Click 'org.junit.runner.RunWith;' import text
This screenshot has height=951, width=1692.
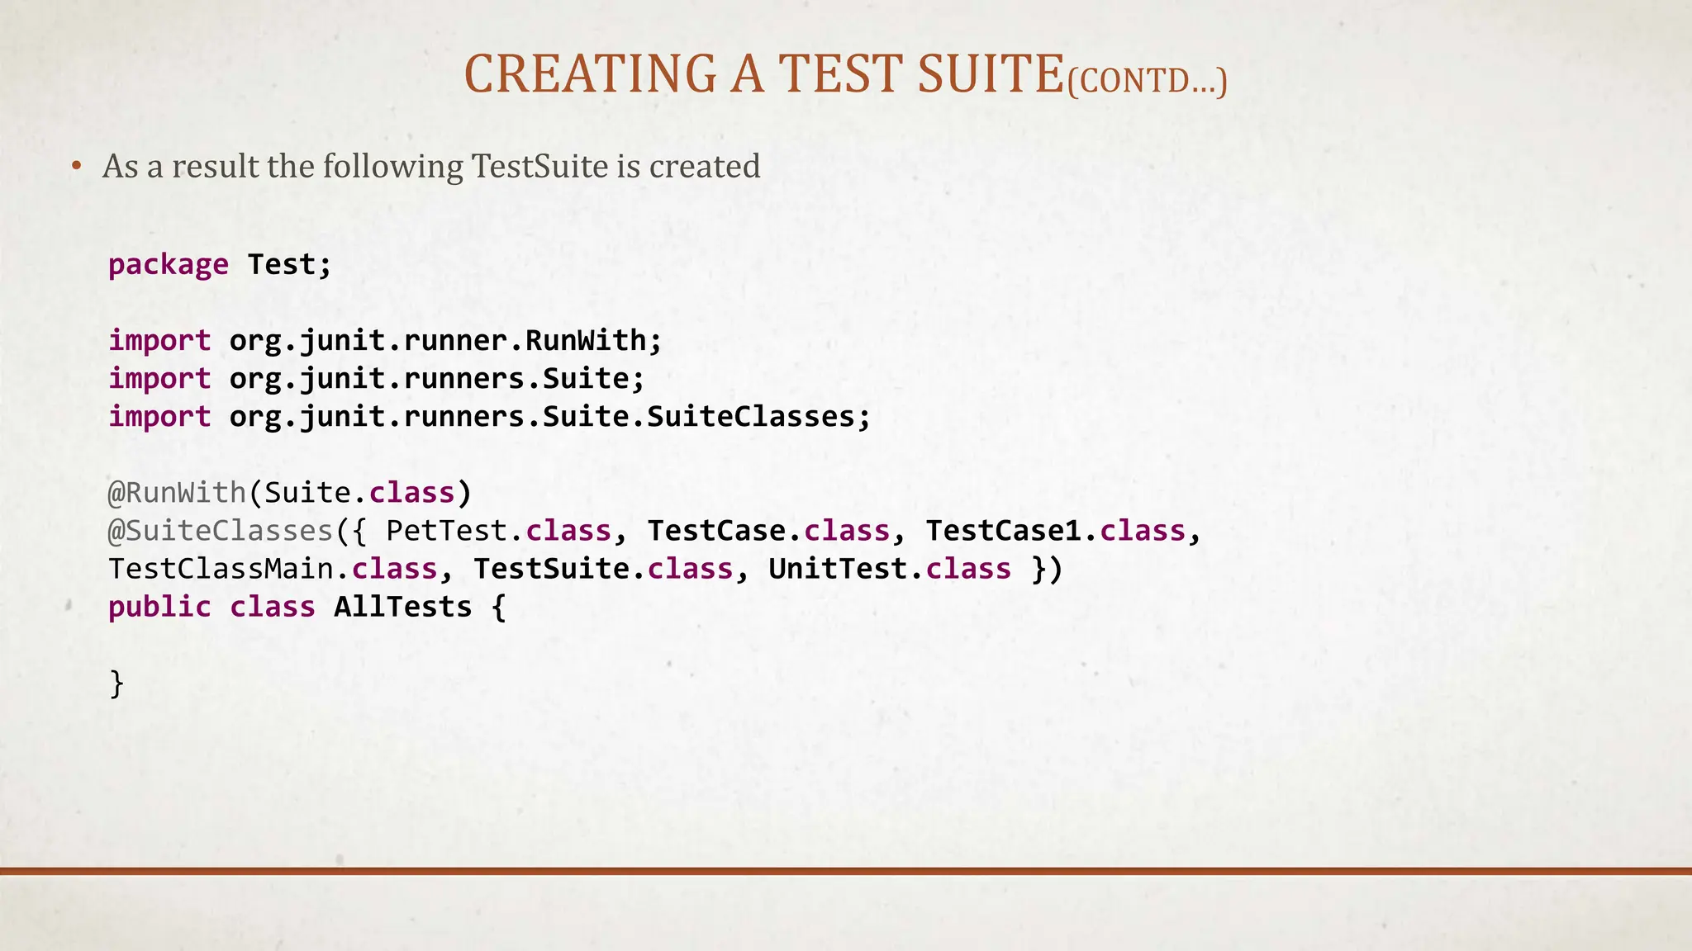coord(445,341)
